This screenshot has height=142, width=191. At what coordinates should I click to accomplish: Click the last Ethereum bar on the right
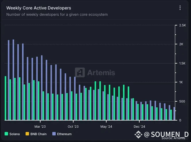[x=174, y=114]
